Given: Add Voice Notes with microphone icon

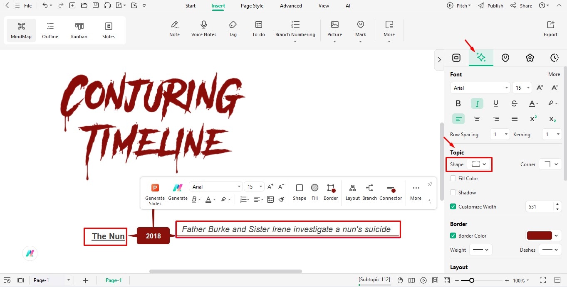Looking at the screenshot, I should point(204,29).
